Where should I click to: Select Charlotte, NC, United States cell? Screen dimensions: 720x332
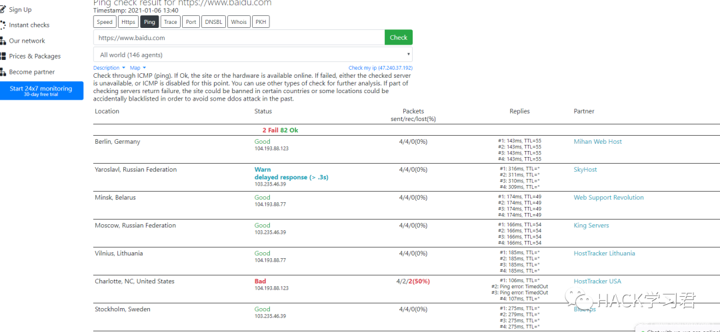coord(135,281)
